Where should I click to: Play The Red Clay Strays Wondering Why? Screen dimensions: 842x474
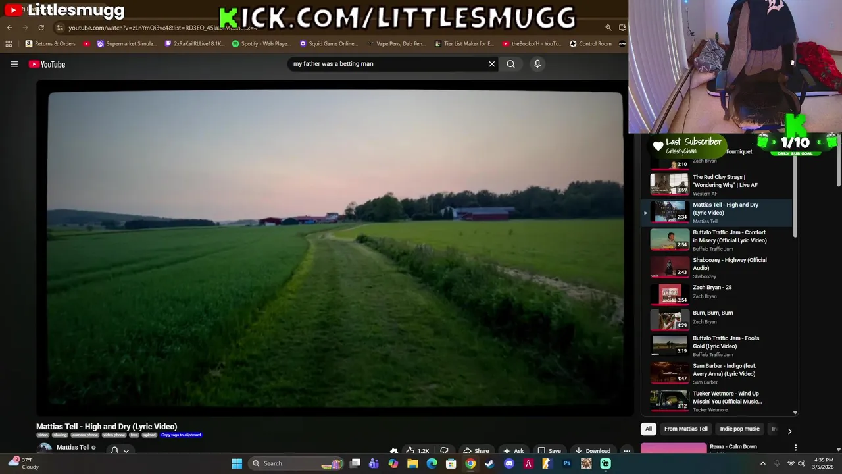click(x=717, y=185)
